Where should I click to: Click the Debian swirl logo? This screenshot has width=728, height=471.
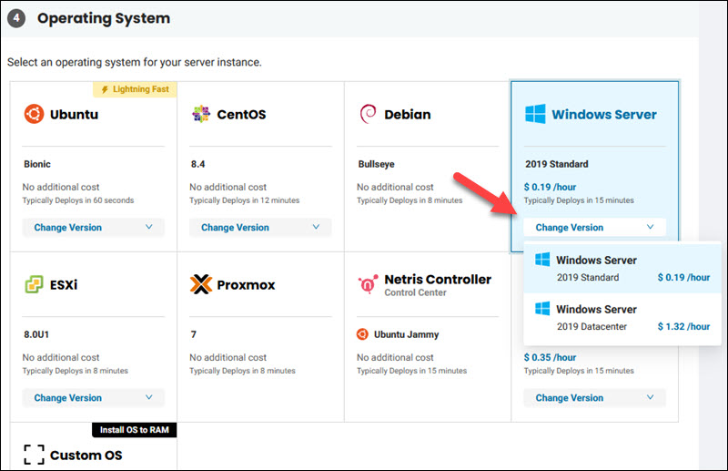click(369, 114)
